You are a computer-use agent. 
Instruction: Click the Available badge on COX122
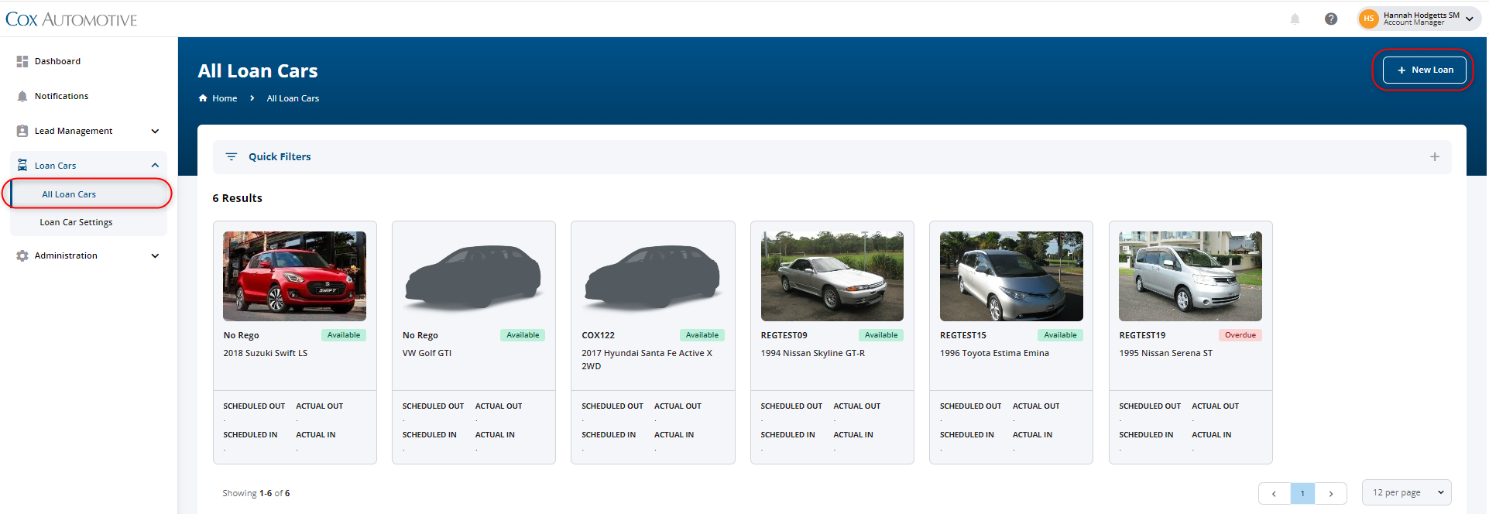coord(702,335)
